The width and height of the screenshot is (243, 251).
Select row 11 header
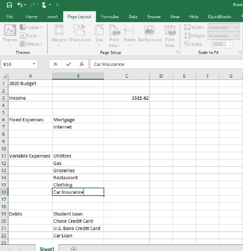click(4, 156)
